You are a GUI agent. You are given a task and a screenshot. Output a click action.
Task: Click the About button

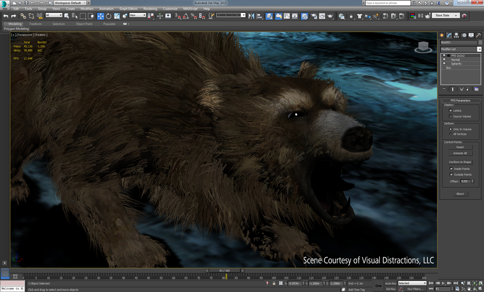coord(460,194)
